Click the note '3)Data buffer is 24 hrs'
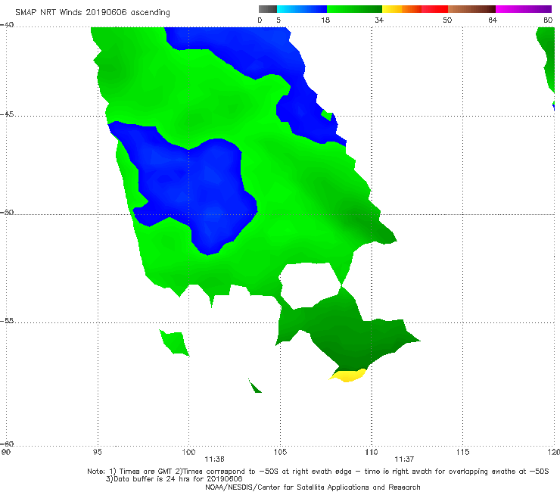 tap(174, 479)
